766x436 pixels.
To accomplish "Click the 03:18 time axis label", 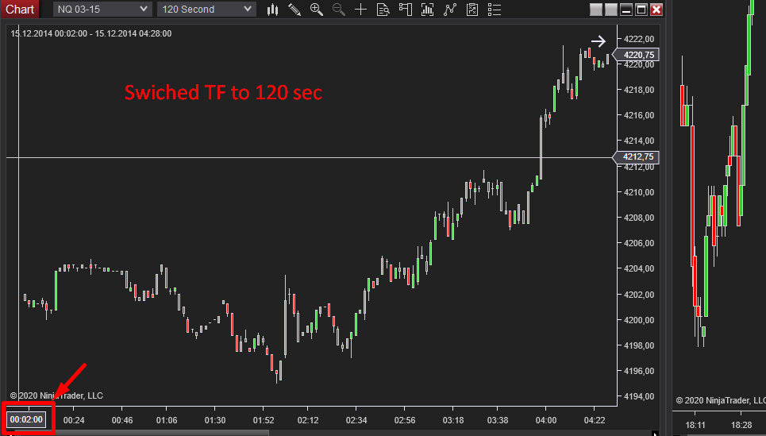I will 453,420.
